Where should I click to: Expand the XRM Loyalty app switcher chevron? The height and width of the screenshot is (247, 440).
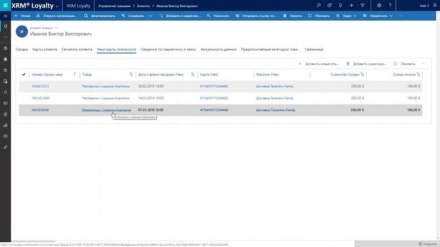[57, 6]
